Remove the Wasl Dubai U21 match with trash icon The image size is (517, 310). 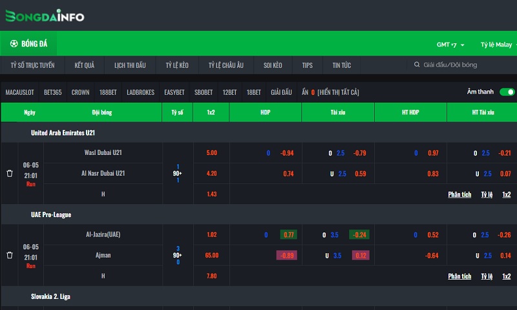(10, 174)
